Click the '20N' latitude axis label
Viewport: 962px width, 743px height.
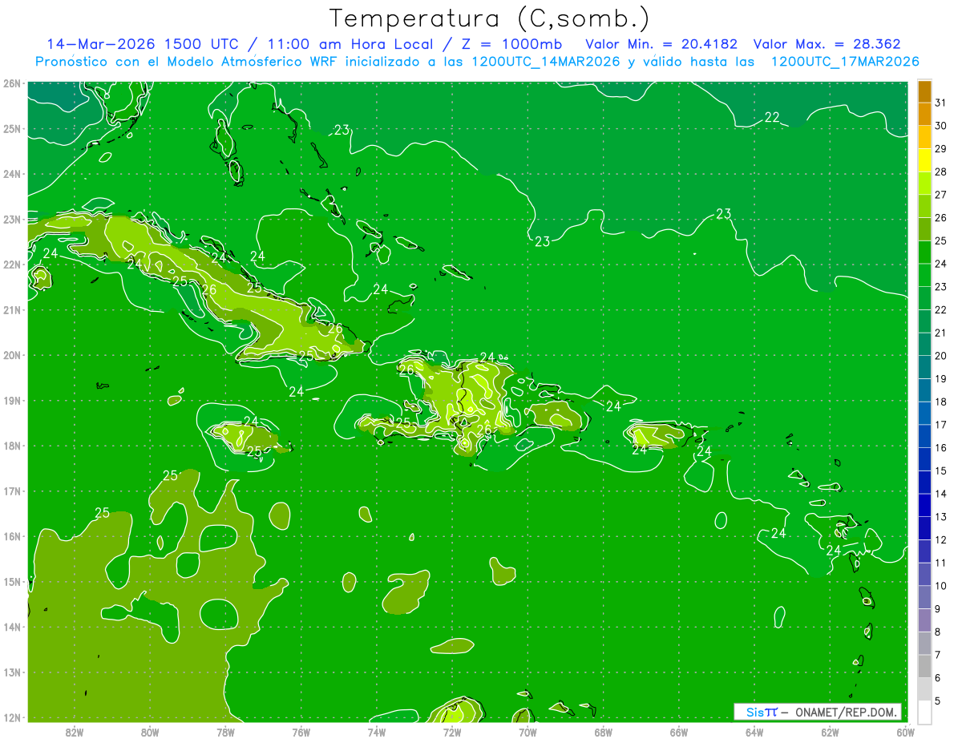click(x=12, y=355)
